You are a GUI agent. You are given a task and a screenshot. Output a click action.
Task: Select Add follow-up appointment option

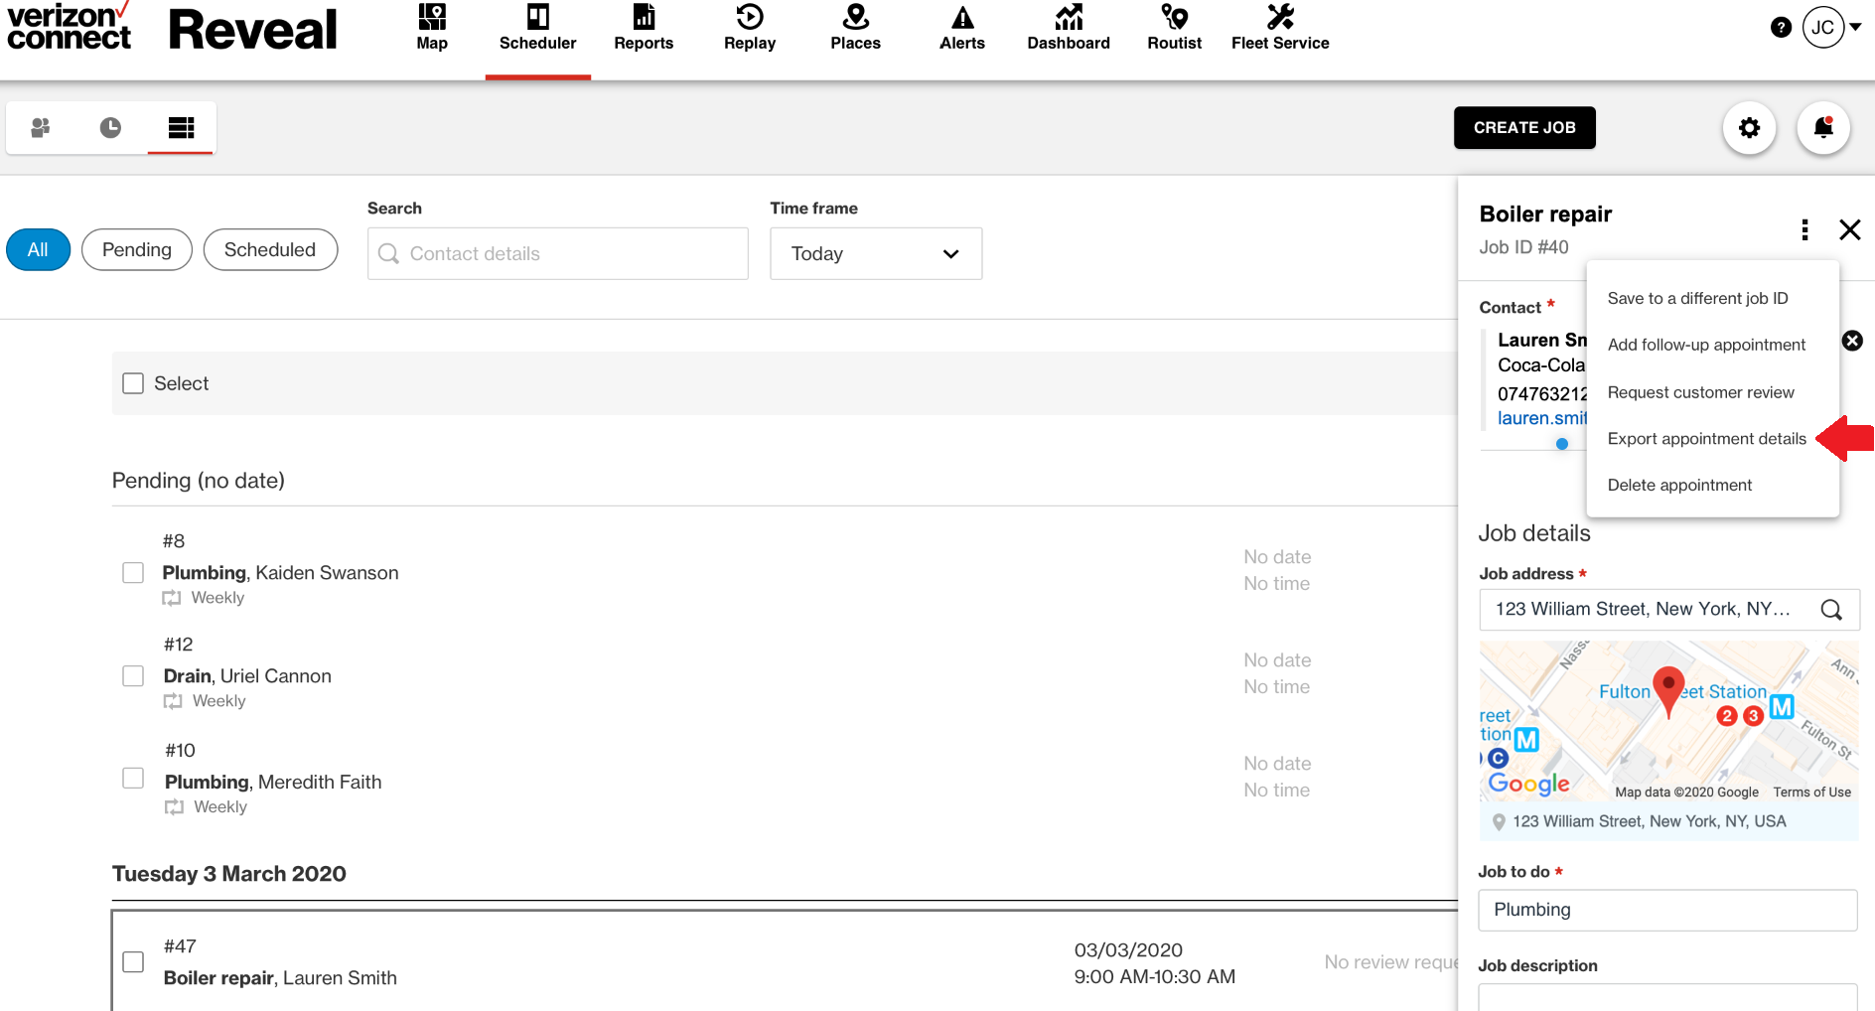click(x=1706, y=345)
